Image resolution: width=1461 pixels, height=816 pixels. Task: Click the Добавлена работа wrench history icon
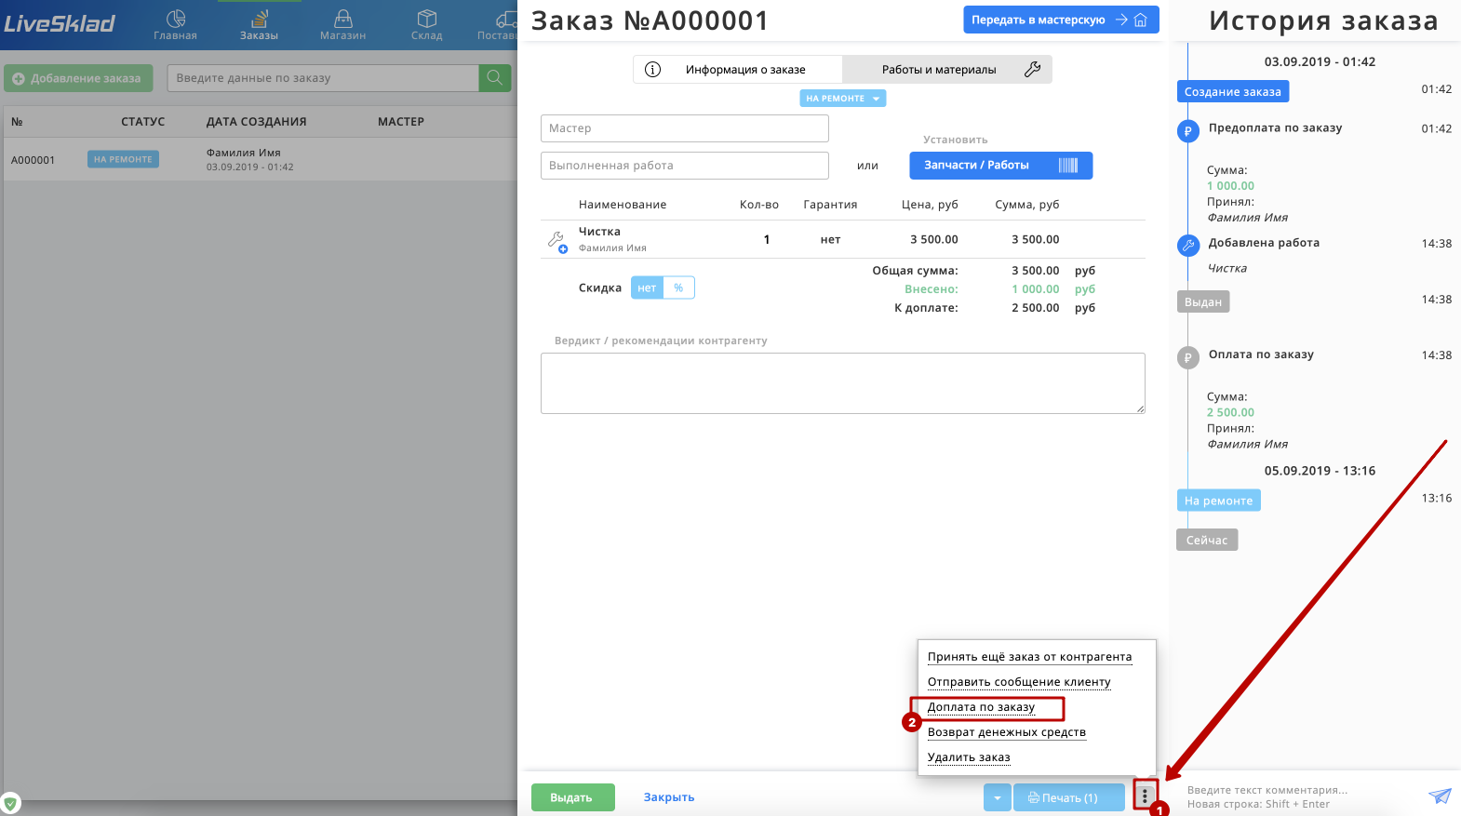pos(1187,246)
